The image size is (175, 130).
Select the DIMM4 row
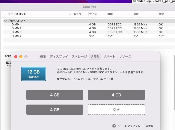coord(89,36)
